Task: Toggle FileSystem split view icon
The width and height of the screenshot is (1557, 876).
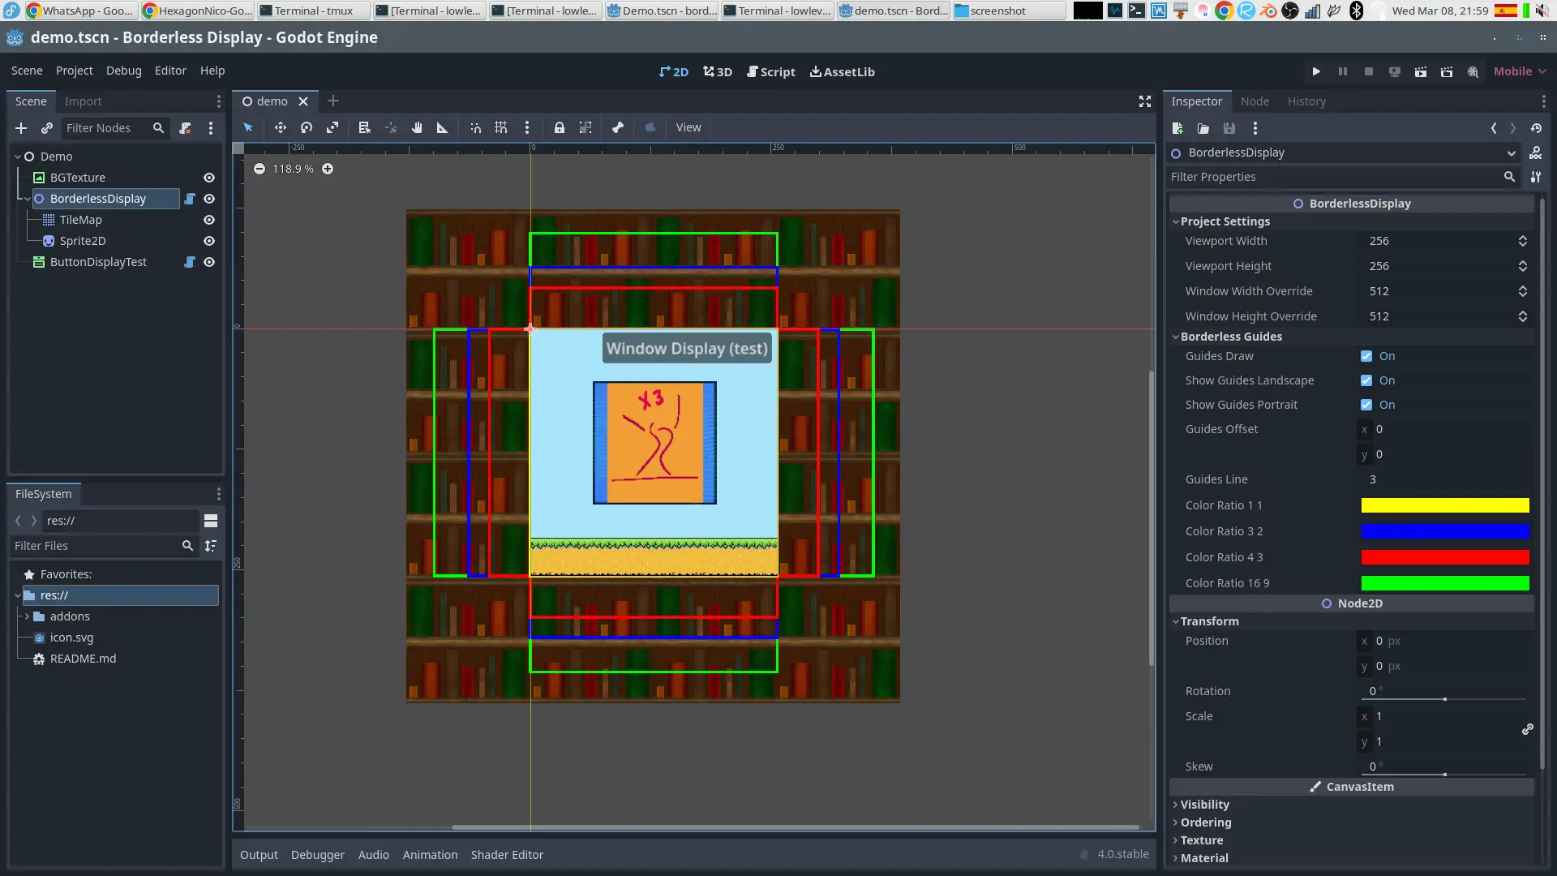Action: click(211, 521)
